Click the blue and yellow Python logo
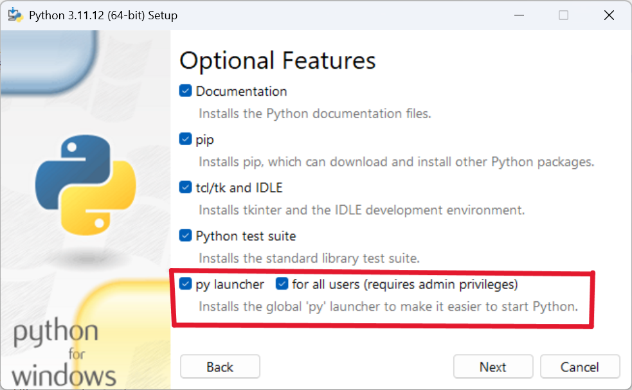This screenshot has height=390, width=632. pos(77,186)
